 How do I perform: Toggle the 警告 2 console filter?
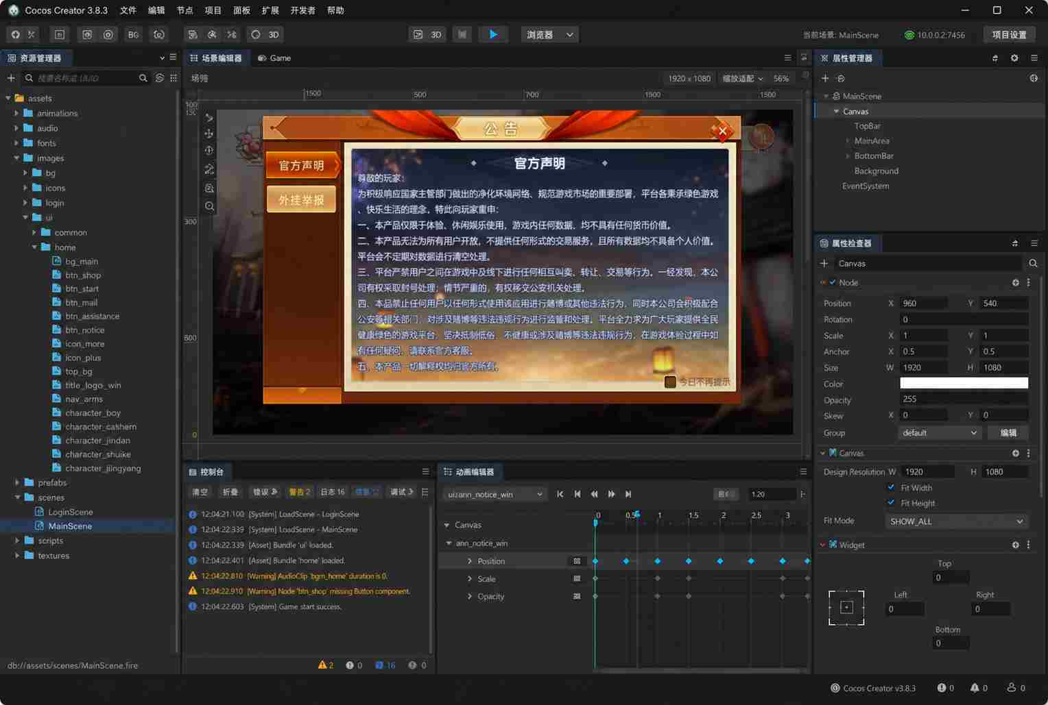click(x=300, y=492)
